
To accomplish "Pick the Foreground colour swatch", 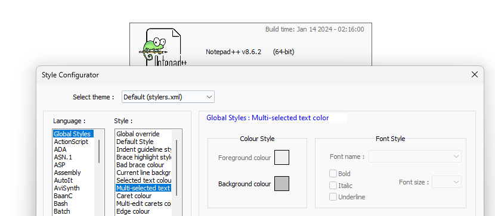I will 281,158.
